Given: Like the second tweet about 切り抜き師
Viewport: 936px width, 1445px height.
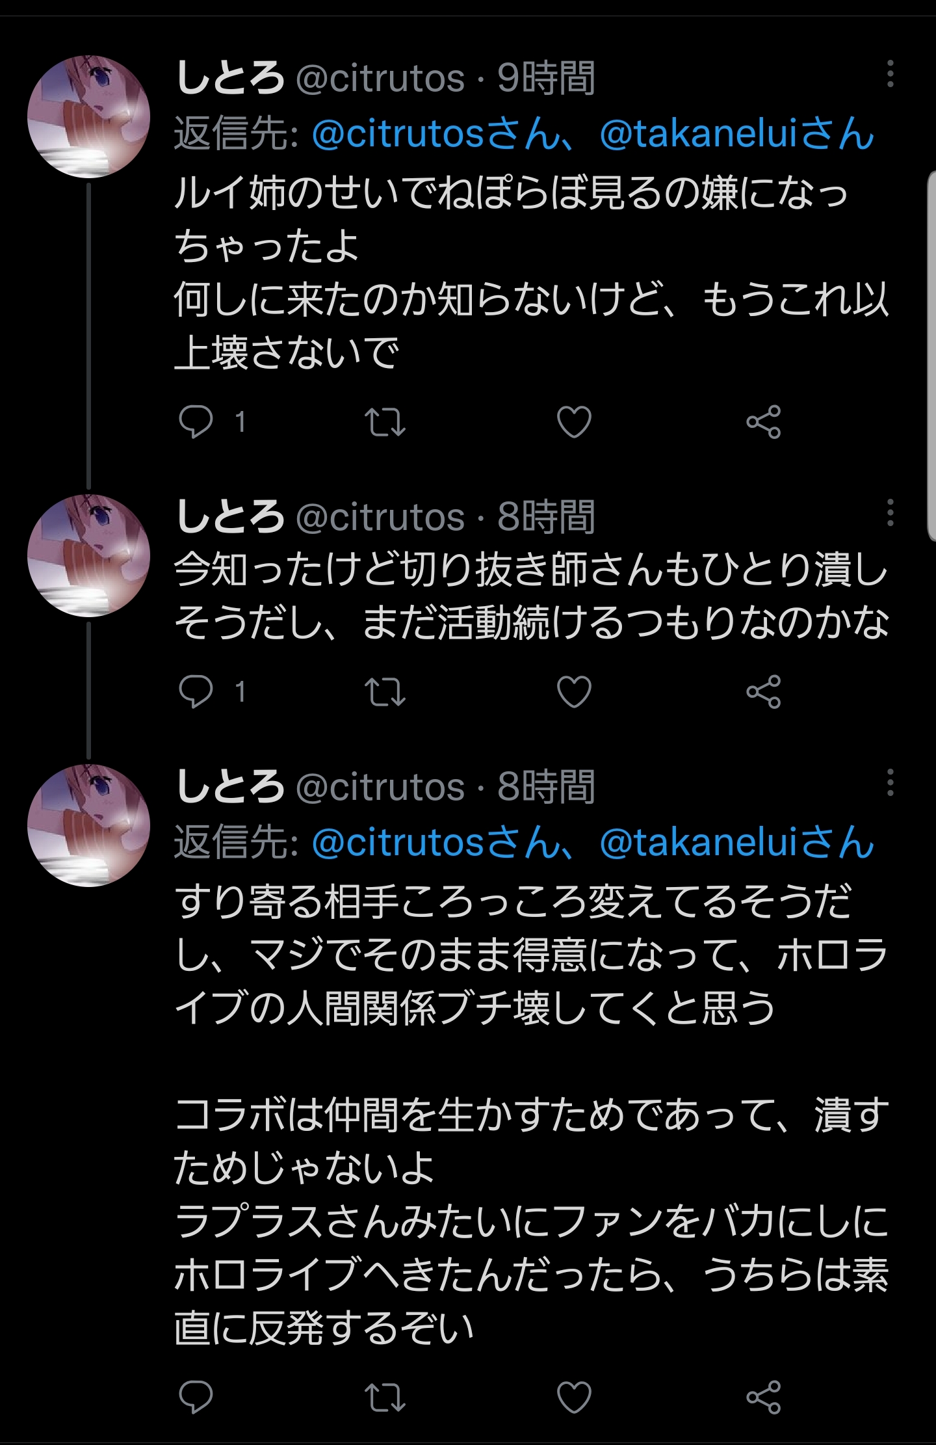Looking at the screenshot, I should tap(574, 691).
